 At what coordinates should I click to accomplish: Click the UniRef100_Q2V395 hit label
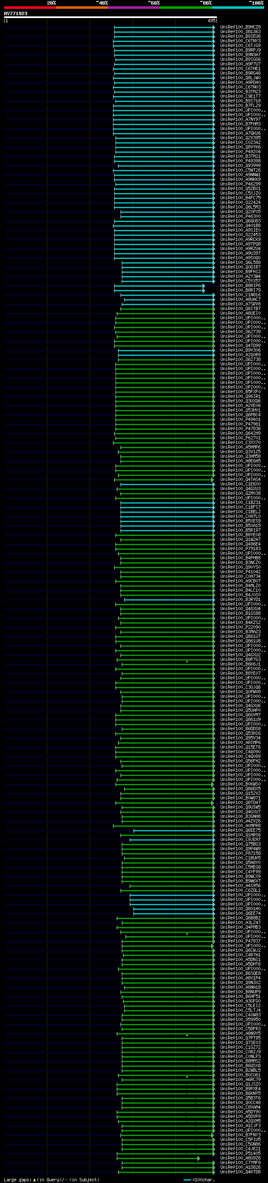pos(240,138)
